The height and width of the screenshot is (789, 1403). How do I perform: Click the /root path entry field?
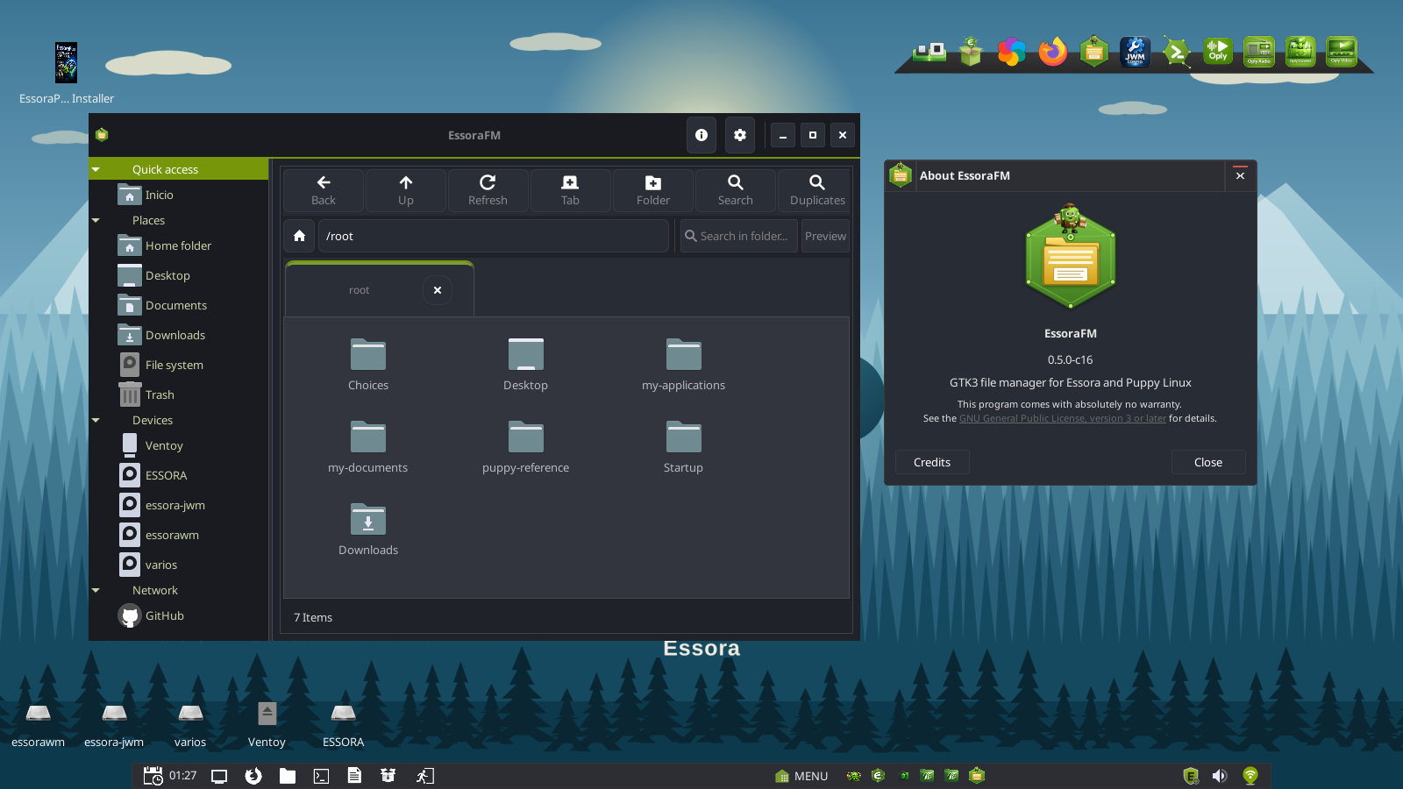pyautogui.click(x=494, y=236)
